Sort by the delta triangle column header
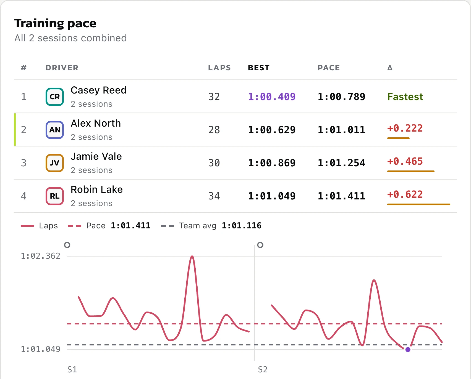This screenshot has width=471, height=379. pyautogui.click(x=390, y=68)
